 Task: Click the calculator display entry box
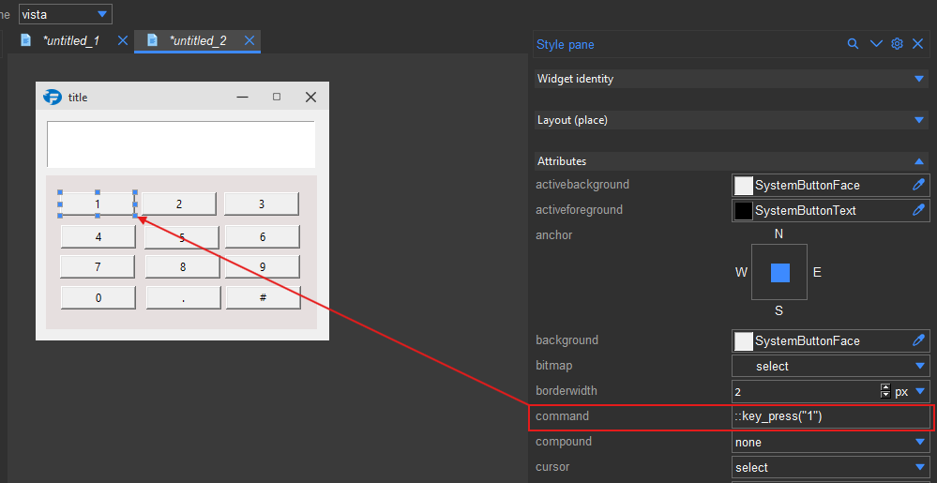click(x=180, y=144)
